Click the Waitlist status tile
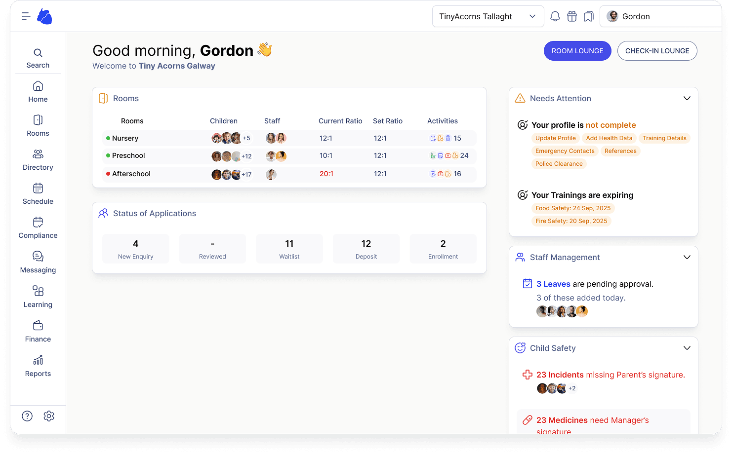 click(x=289, y=249)
